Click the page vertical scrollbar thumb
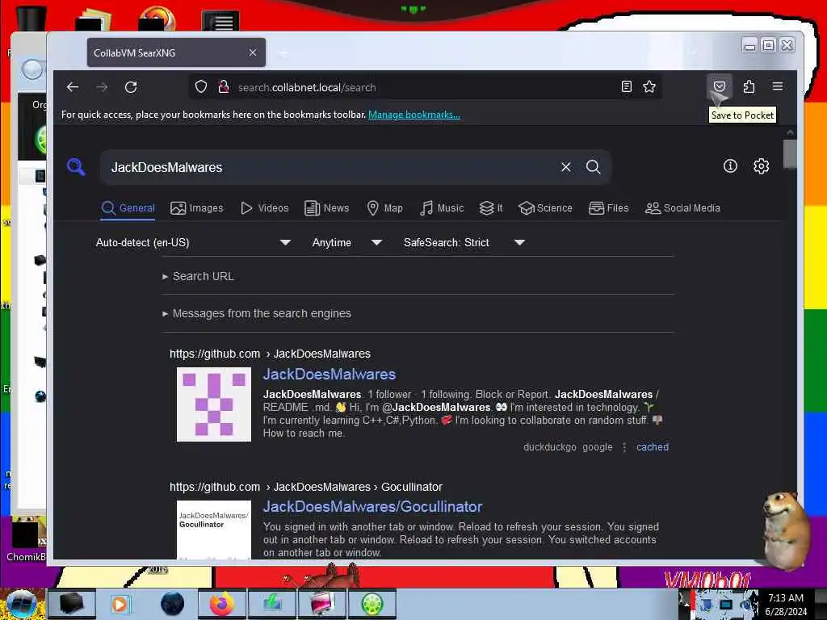Screen dimensions: 827x620 click(790, 154)
